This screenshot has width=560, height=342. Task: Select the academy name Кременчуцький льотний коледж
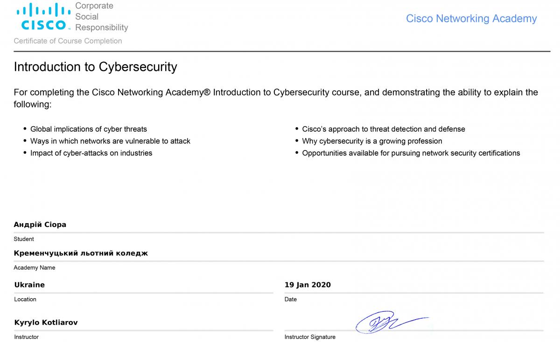click(81, 253)
